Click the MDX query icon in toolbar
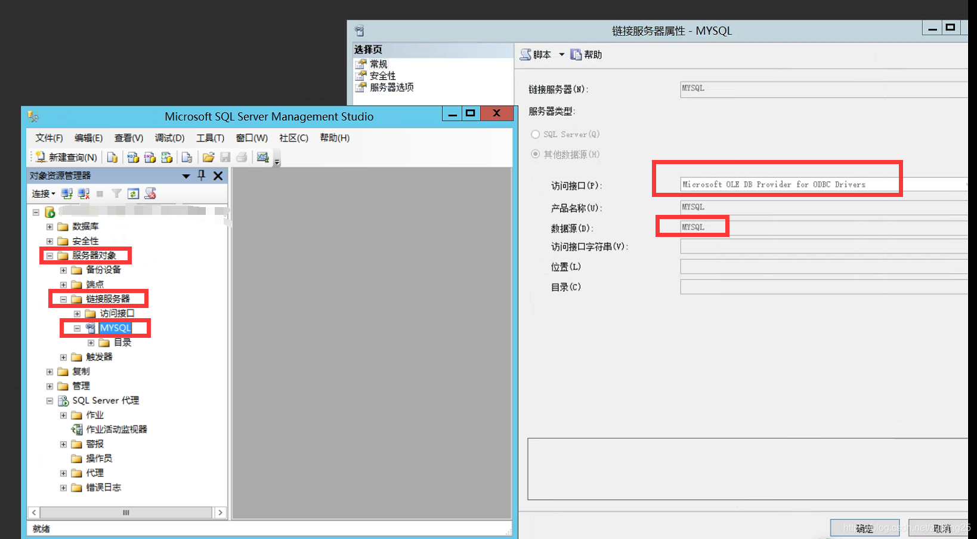 tap(133, 157)
